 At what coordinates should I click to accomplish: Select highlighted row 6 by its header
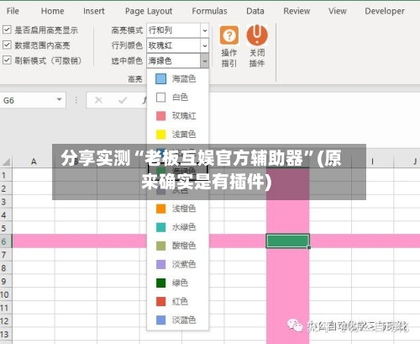[6, 241]
